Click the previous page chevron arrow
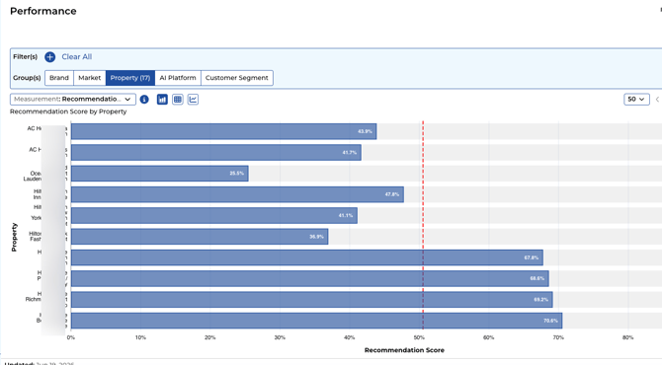Screen dimensions: 662x365 [x=657, y=100]
